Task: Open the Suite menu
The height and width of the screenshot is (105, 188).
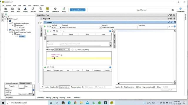Action: 14,5
